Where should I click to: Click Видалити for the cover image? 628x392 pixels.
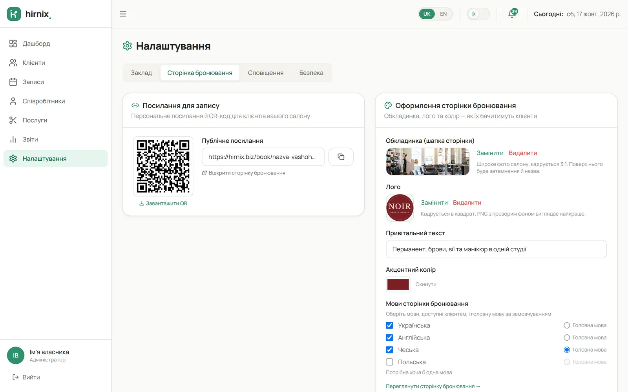click(x=523, y=153)
